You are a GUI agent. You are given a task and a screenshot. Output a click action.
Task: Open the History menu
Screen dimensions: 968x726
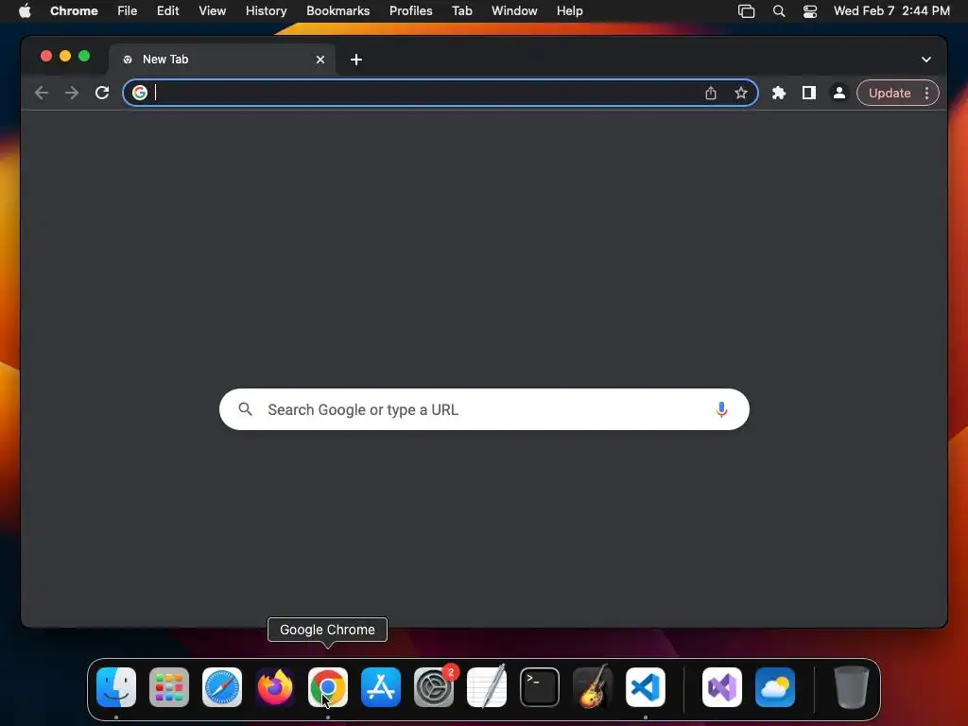point(266,10)
